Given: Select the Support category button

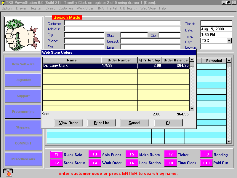Looking at the screenshot, I should point(23,96).
